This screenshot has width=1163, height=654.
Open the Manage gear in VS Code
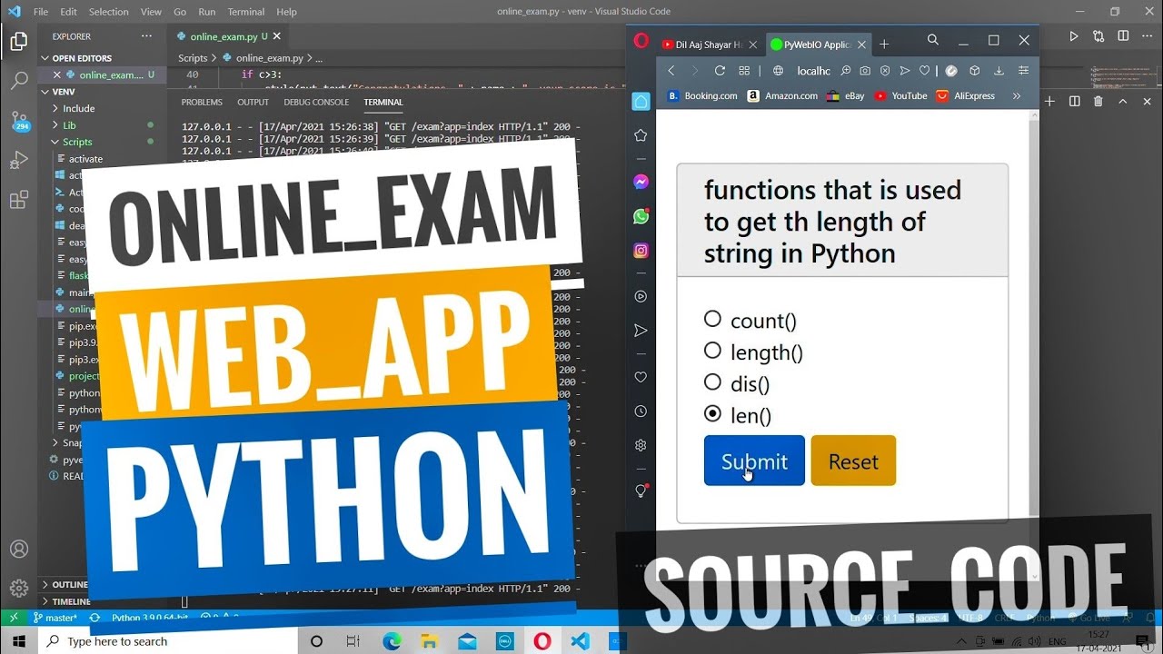click(19, 589)
